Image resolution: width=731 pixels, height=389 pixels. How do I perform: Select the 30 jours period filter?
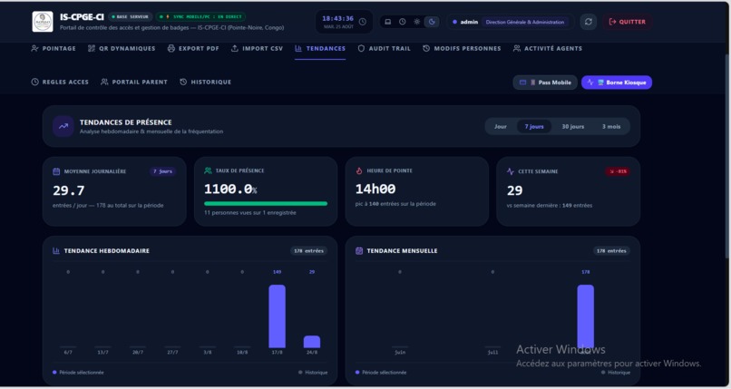[573, 127]
